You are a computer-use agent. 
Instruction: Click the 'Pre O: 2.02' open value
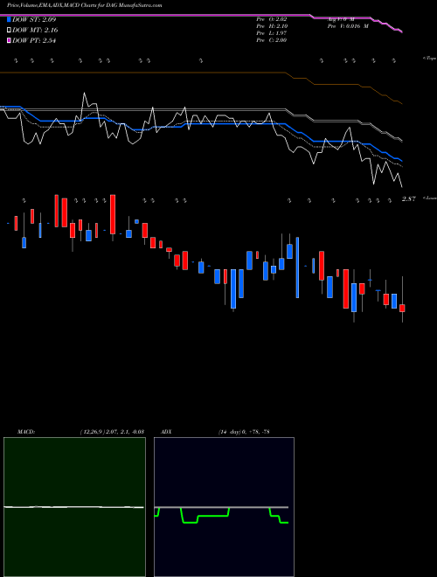coord(272,19)
